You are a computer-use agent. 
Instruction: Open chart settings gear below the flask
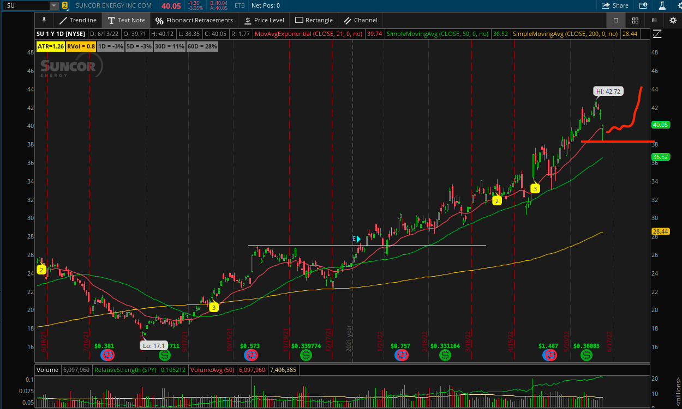coord(673,20)
